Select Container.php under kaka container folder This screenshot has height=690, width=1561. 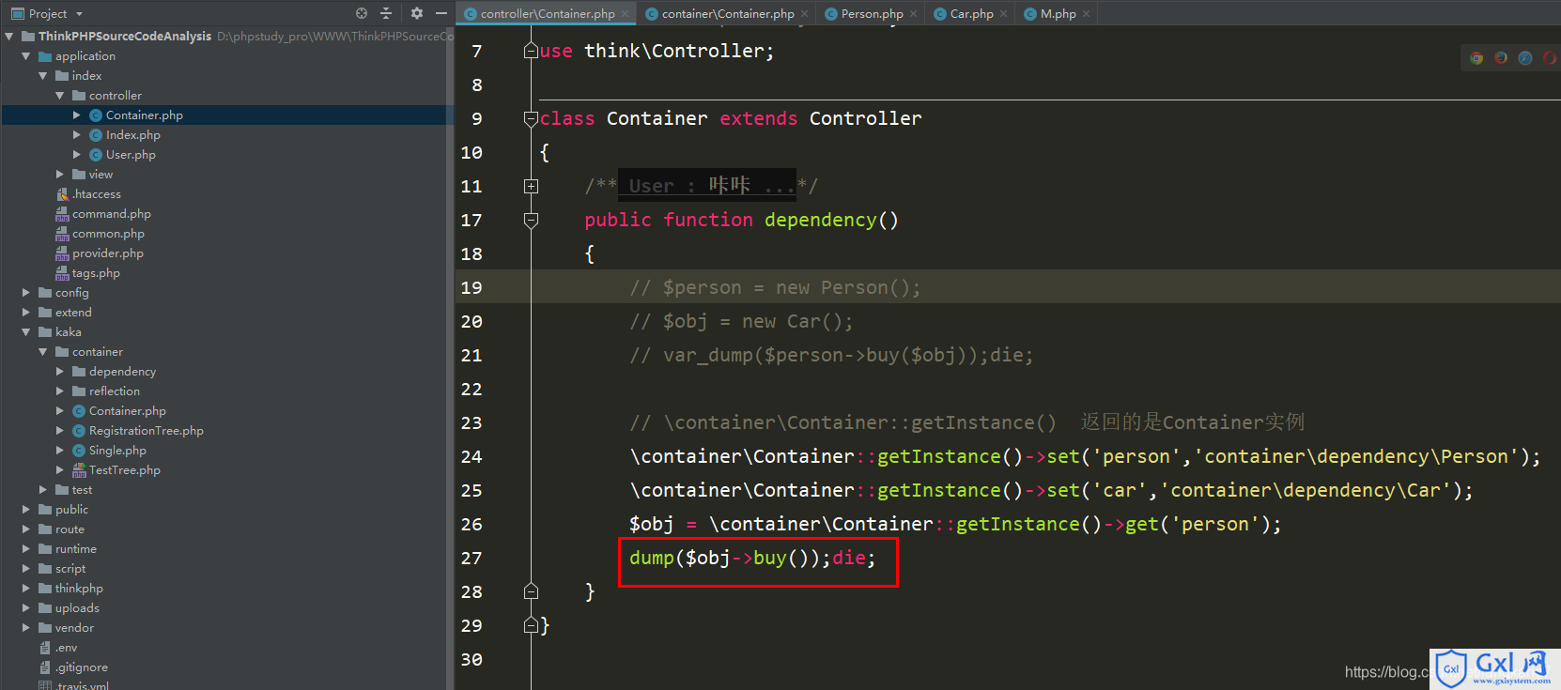click(127, 411)
